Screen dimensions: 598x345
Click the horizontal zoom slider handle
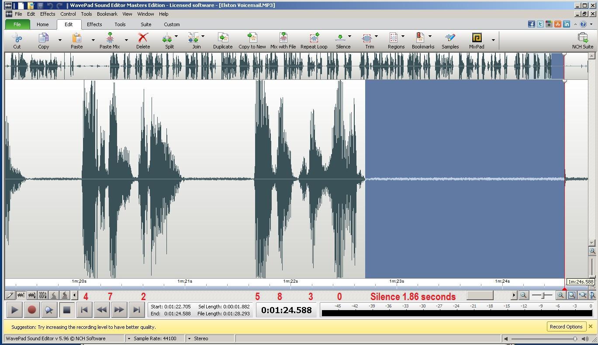point(543,295)
